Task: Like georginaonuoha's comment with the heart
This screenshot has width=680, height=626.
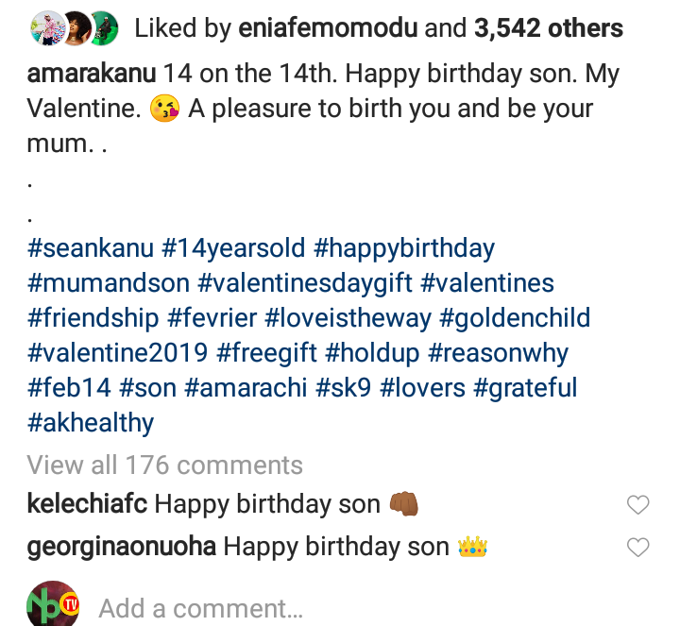Action: pyautogui.click(x=638, y=547)
